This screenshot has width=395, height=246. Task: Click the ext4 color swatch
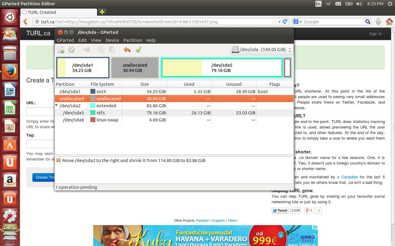click(93, 92)
